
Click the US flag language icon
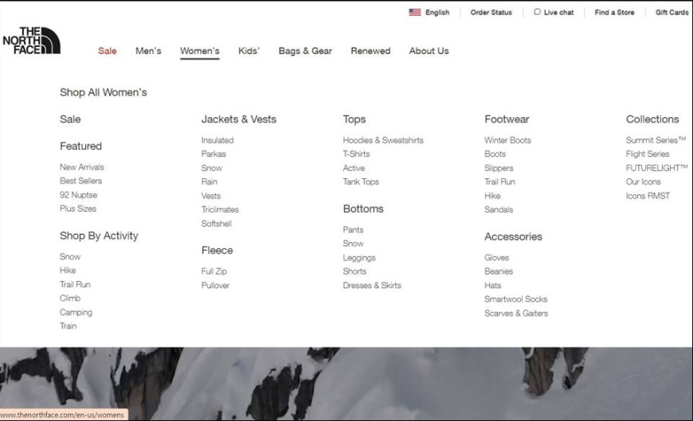(x=414, y=13)
